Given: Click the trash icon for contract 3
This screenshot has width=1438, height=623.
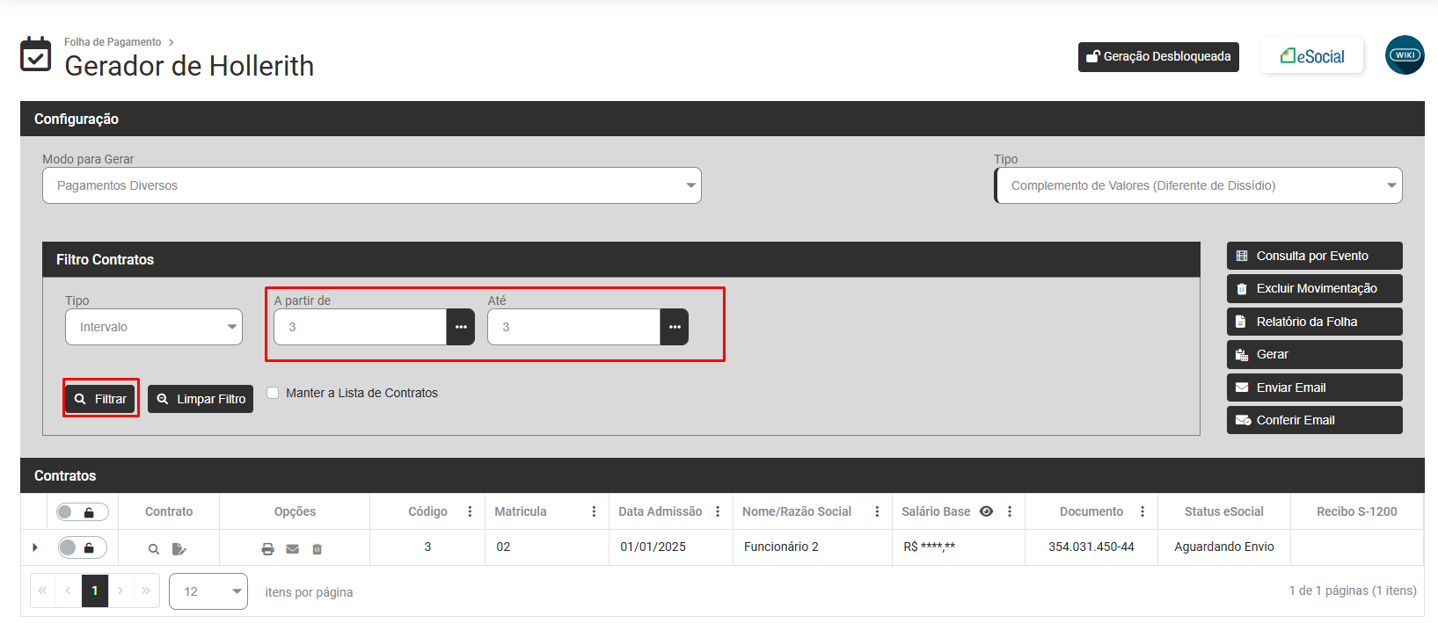Looking at the screenshot, I should (318, 549).
